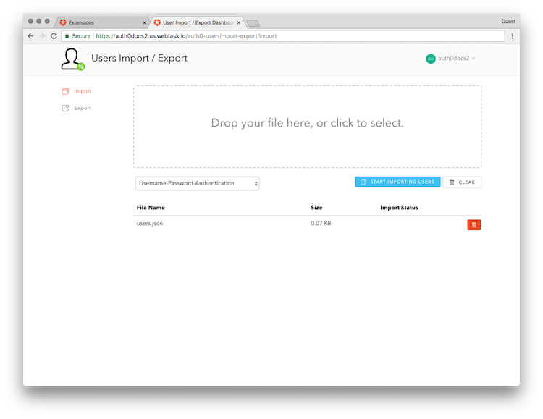Open the browser three-dot menu
This screenshot has height=419, width=543.
coord(512,36)
